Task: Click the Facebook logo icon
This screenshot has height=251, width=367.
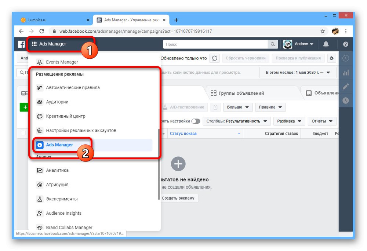Action: coord(21,44)
